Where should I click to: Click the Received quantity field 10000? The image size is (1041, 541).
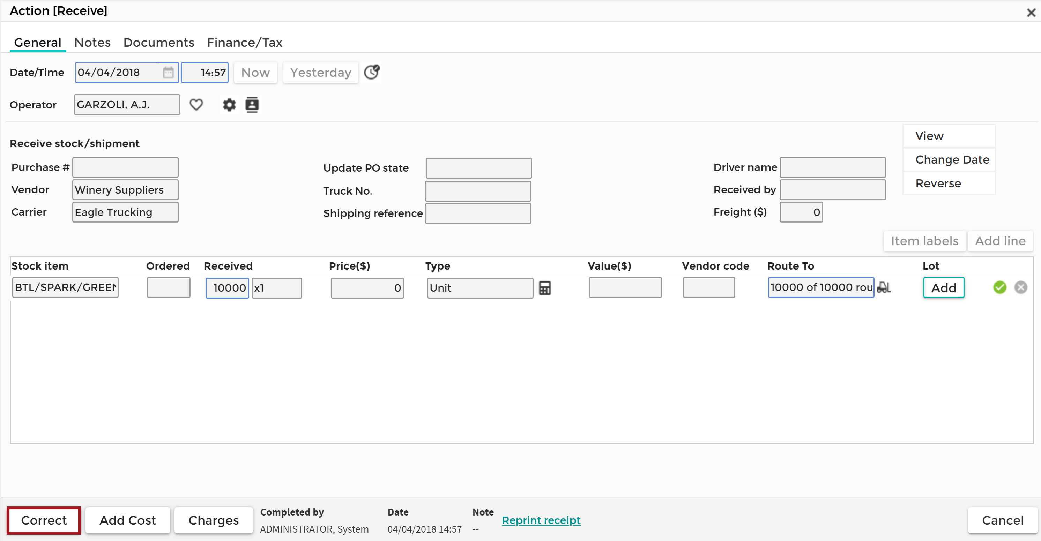pos(227,288)
